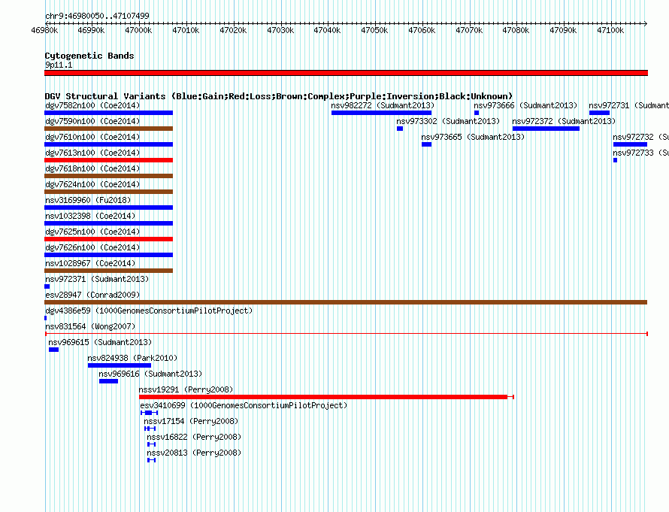Click the 47050k ruler position
669x512 pixels.
coord(374,30)
